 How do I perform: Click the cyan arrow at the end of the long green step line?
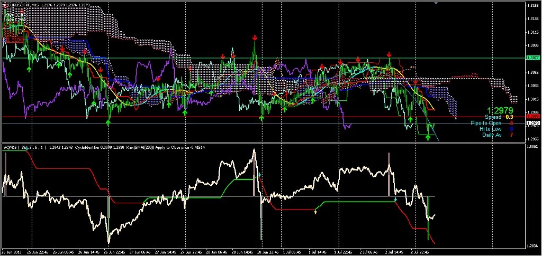coord(395,200)
